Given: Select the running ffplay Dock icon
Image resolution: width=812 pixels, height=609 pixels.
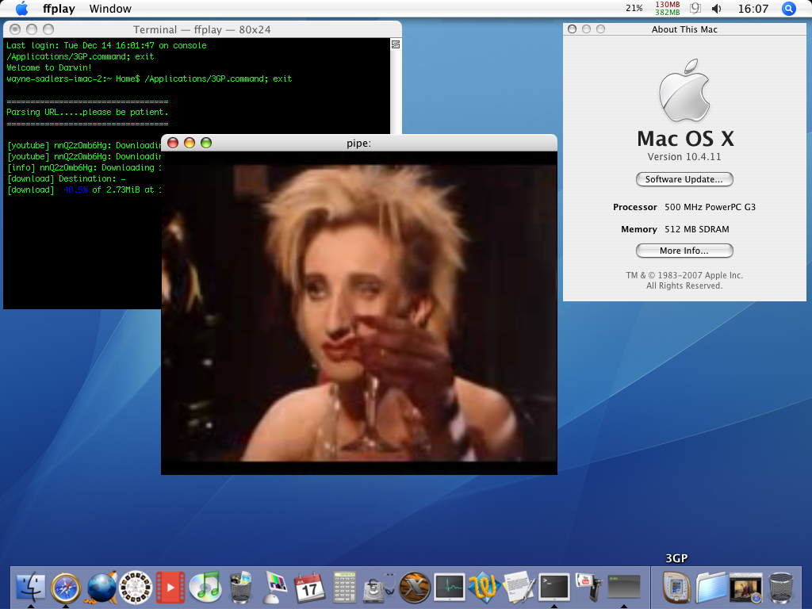Looking at the screenshot, I should (x=624, y=588).
